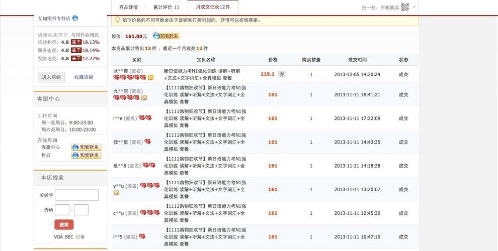Click the 客服中心 section heading
Viewport: 498px width, 251px height.
49,99
